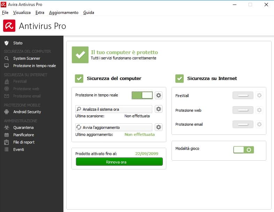Screen dimensions: 274x212
Task: Click the Avira icon in the title bar
Action: click(x=3, y=5)
